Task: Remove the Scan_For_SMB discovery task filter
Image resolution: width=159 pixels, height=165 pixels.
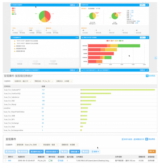Action: click(x=39, y=145)
